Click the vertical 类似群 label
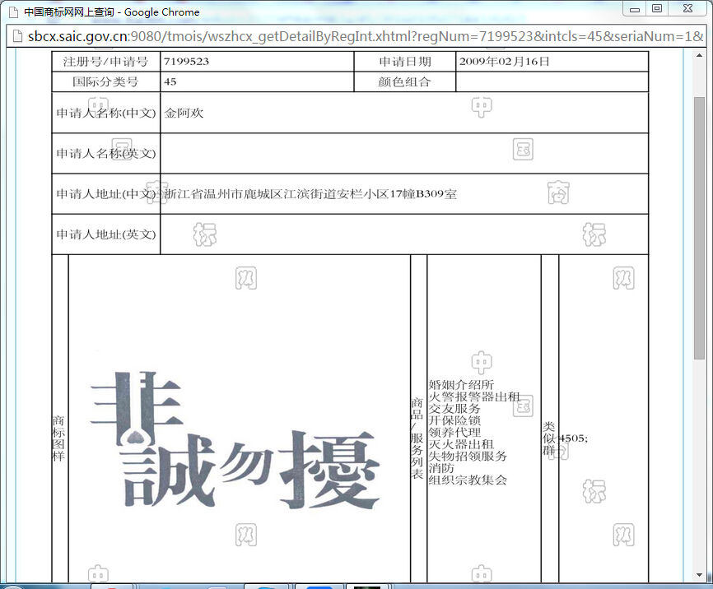The height and width of the screenshot is (589, 713). pos(549,438)
